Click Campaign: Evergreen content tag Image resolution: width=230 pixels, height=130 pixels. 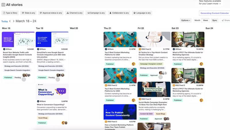click(x=151, y=64)
